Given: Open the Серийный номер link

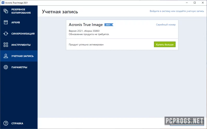Looking at the screenshot, I should coord(166,25).
